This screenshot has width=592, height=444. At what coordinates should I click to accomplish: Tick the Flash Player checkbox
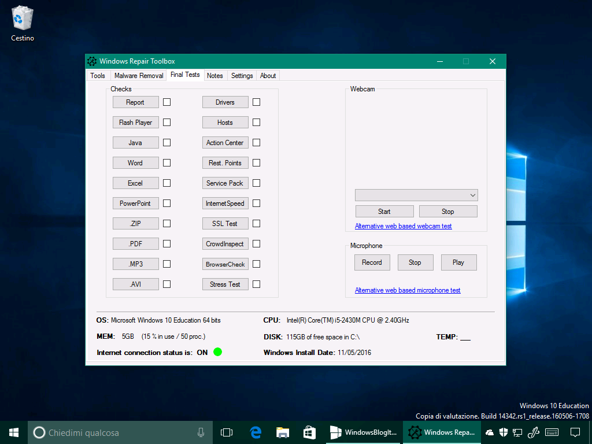click(x=167, y=123)
